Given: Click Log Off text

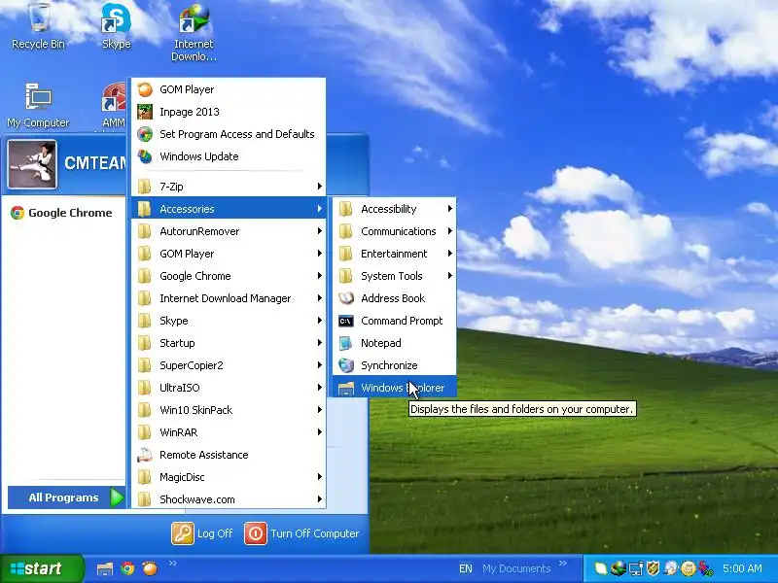Looking at the screenshot, I should point(215,533).
